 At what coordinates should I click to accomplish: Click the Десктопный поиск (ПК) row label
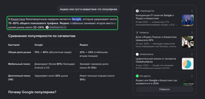[19, 78]
